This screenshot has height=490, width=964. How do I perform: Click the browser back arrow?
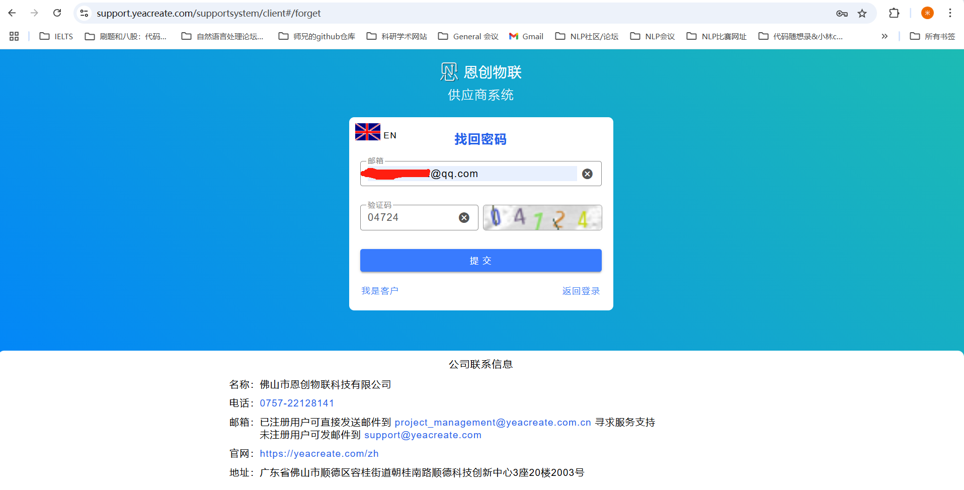[x=12, y=13]
